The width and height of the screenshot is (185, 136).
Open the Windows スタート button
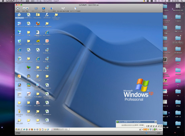[19, 129]
